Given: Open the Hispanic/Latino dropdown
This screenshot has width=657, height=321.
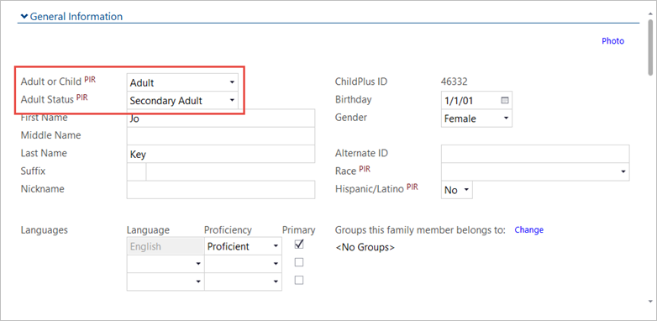Looking at the screenshot, I should click(x=457, y=190).
